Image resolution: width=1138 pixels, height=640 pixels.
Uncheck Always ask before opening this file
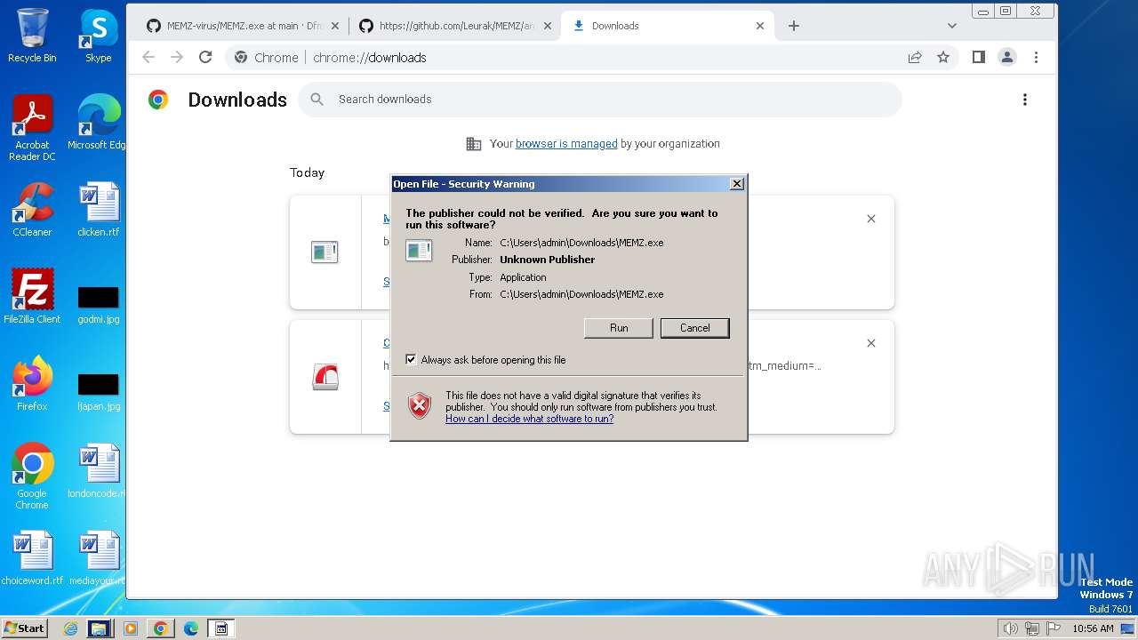(411, 360)
